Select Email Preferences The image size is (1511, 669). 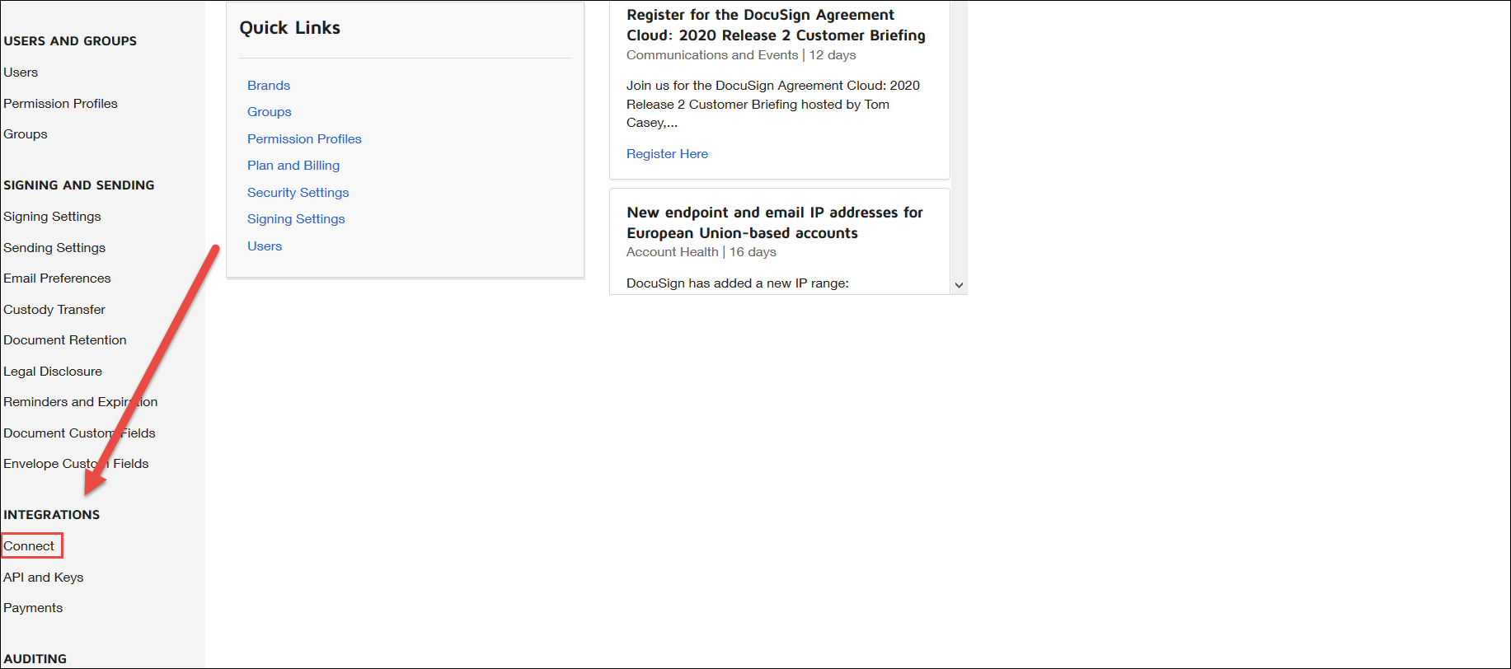tap(57, 278)
